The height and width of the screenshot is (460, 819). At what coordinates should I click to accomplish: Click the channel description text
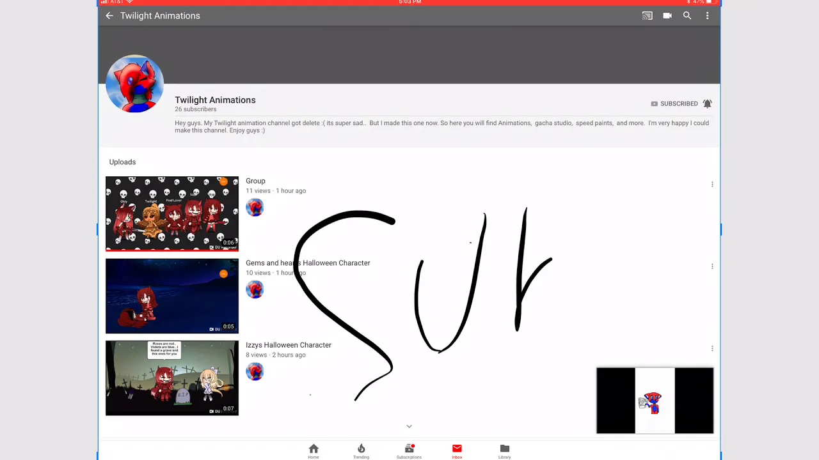click(x=441, y=126)
